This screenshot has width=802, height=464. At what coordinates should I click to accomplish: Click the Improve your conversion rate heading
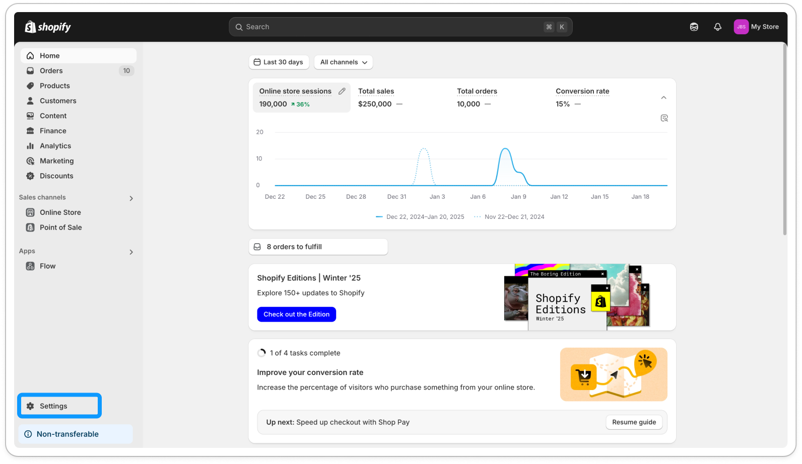click(x=310, y=373)
